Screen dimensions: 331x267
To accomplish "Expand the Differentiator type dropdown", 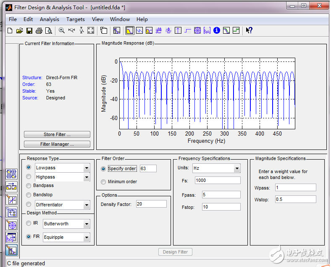I will pyautogui.click(x=87, y=205).
